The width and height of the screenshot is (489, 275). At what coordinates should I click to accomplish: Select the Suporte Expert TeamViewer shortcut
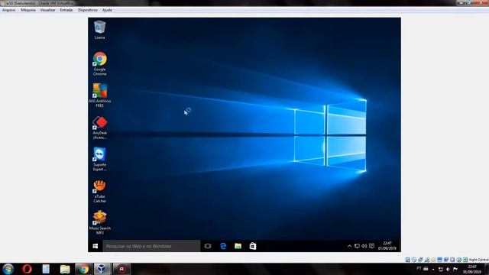(x=100, y=159)
